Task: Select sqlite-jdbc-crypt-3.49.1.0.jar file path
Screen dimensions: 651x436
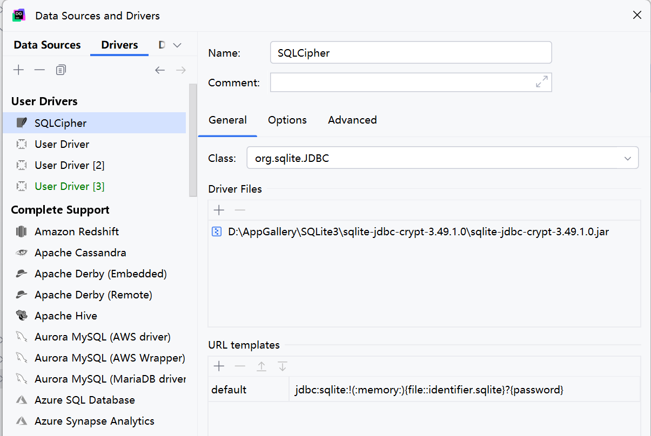Action: coord(419,232)
